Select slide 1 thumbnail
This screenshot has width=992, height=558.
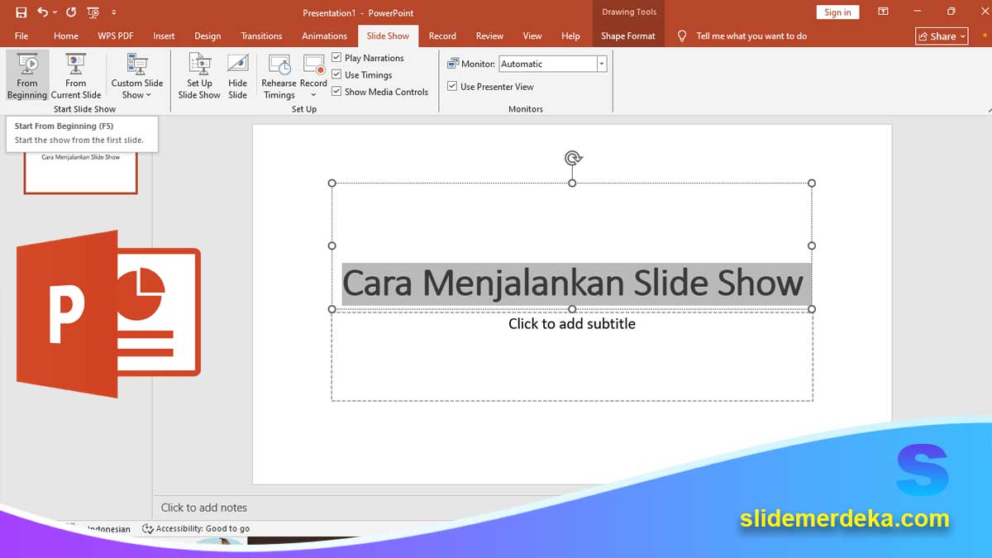click(x=81, y=172)
